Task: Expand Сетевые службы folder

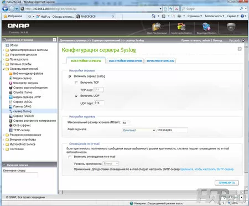Action: pyautogui.click(x=3, y=64)
